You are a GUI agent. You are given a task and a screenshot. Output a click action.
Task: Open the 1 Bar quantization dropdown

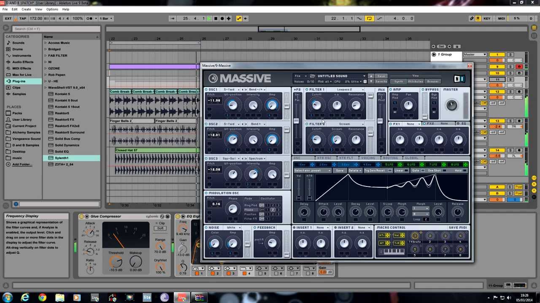[107, 19]
